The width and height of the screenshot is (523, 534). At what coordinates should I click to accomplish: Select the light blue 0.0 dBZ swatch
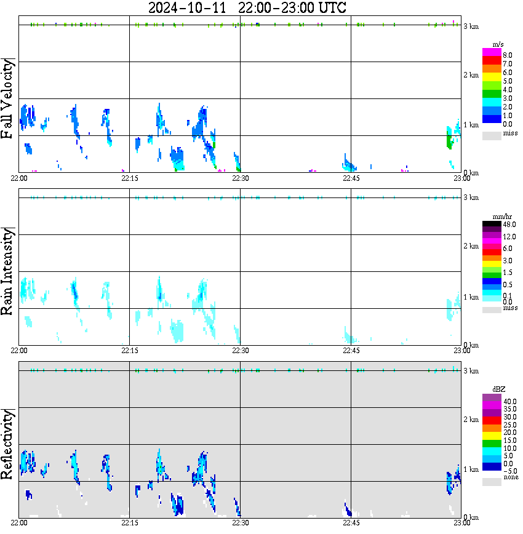(x=492, y=460)
